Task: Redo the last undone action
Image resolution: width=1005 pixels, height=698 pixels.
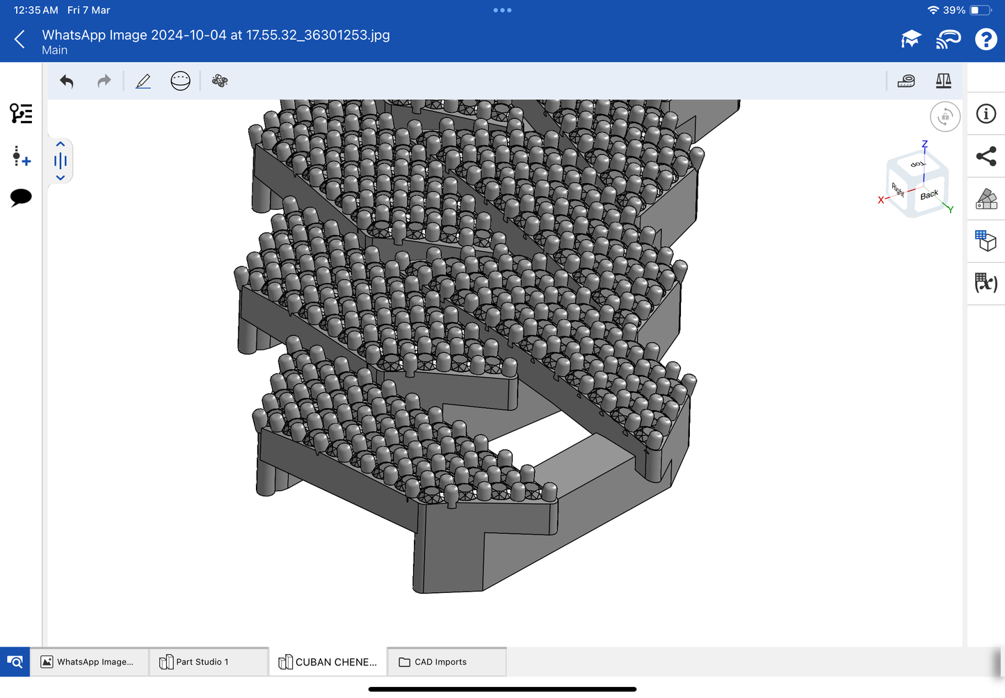Action: pos(104,81)
